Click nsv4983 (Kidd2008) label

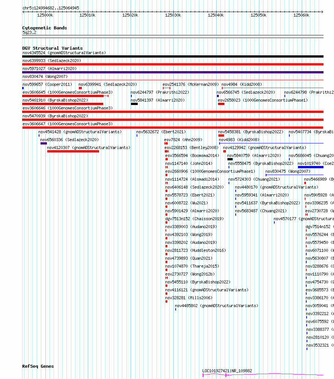239,140
